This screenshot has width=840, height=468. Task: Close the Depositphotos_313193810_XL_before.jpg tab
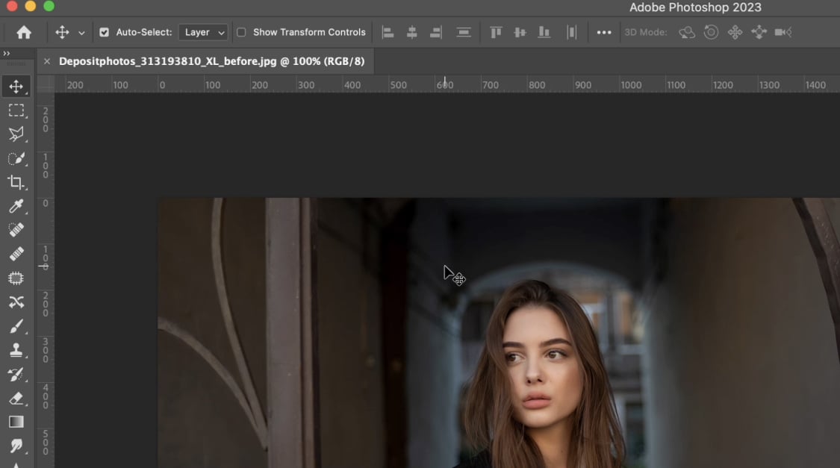click(47, 61)
